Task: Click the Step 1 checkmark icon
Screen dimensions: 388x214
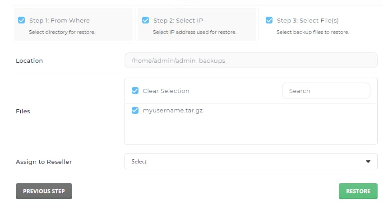Action: pyautogui.click(x=22, y=20)
